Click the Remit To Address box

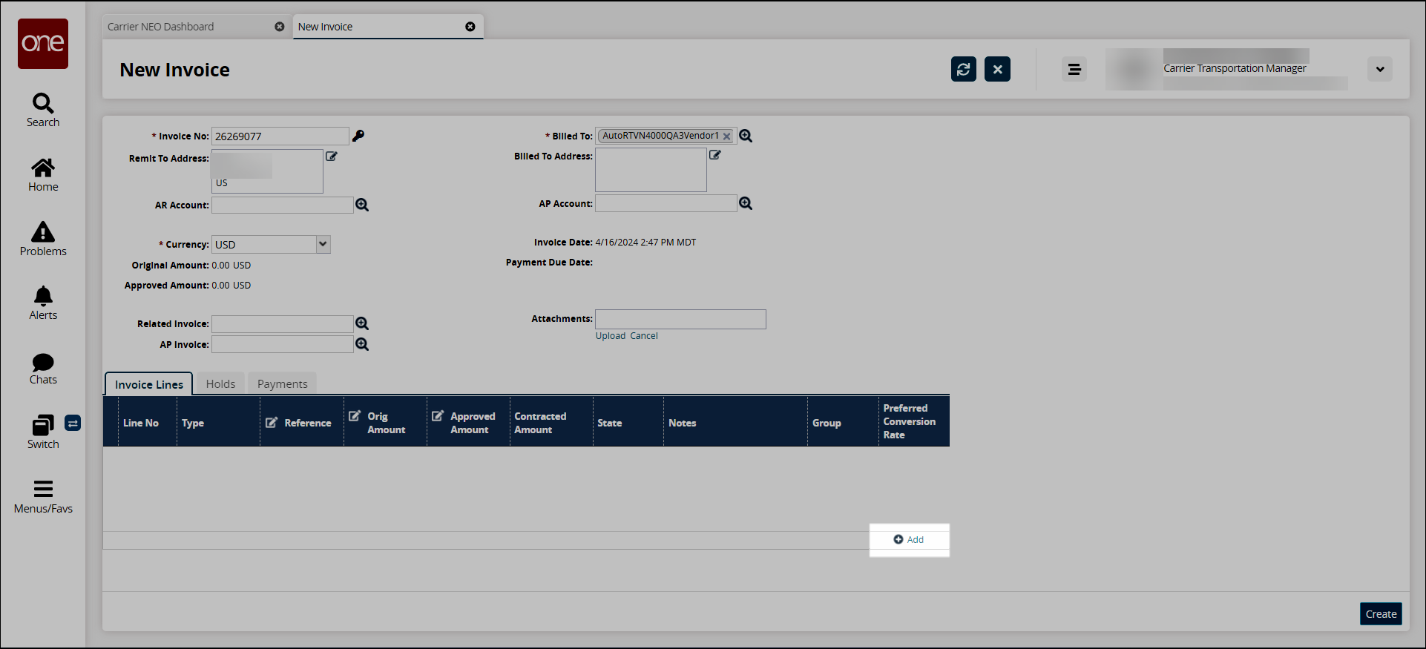tap(267, 171)
